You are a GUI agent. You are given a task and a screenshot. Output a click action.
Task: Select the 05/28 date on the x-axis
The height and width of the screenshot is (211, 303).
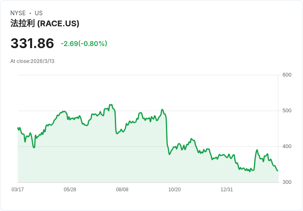(x=70, y=190)
